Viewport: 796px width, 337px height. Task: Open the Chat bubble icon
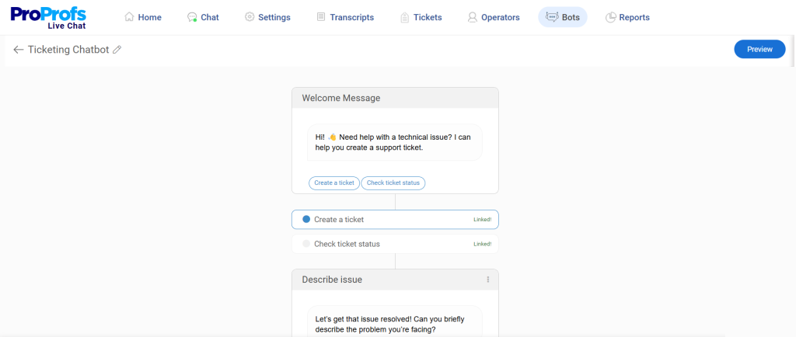(192, 17)
